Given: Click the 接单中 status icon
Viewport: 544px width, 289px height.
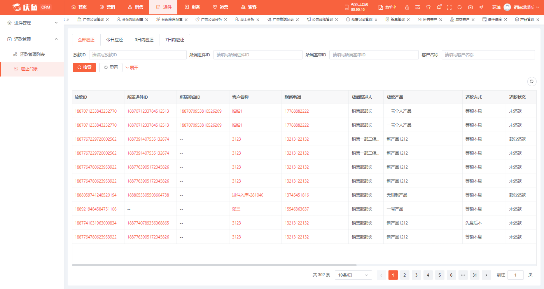Looking at the screenshot, I should (381, 7).
